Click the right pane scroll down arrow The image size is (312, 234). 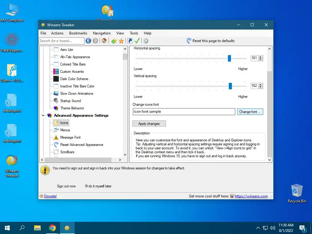269,160
